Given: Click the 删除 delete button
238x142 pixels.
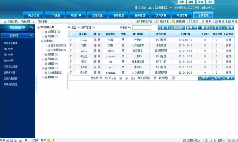Looking at the screenshot, I should click(x=204, y=28).
